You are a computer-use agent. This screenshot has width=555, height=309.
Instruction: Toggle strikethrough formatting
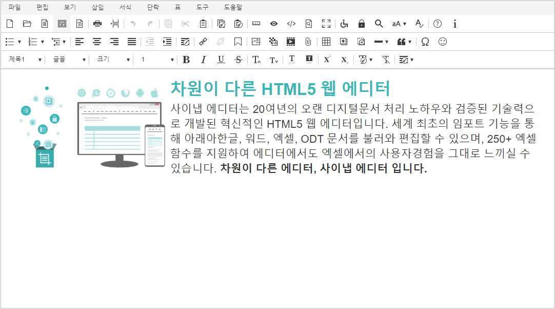239,60
